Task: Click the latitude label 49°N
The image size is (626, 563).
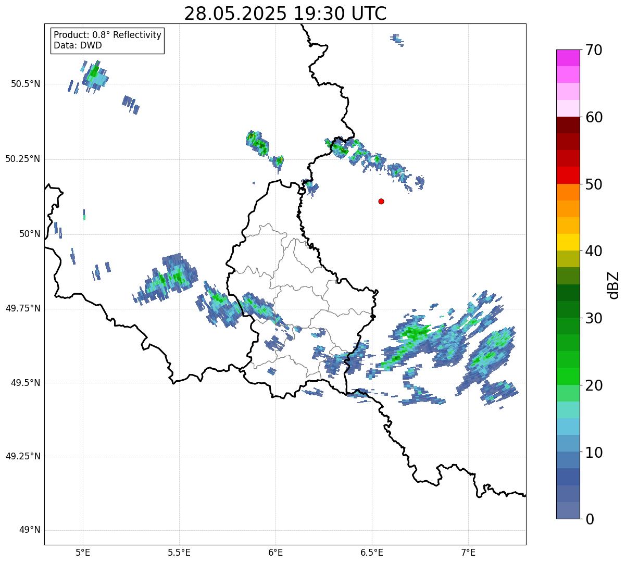Action: point(30,530)
